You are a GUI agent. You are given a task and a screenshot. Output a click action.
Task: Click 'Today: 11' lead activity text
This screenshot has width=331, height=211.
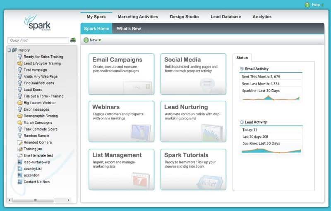[249, 130]
